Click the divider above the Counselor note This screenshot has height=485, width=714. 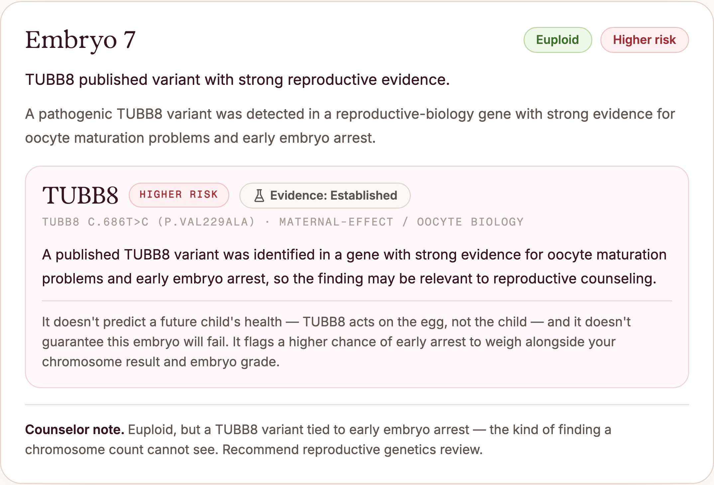click(357, 405)
